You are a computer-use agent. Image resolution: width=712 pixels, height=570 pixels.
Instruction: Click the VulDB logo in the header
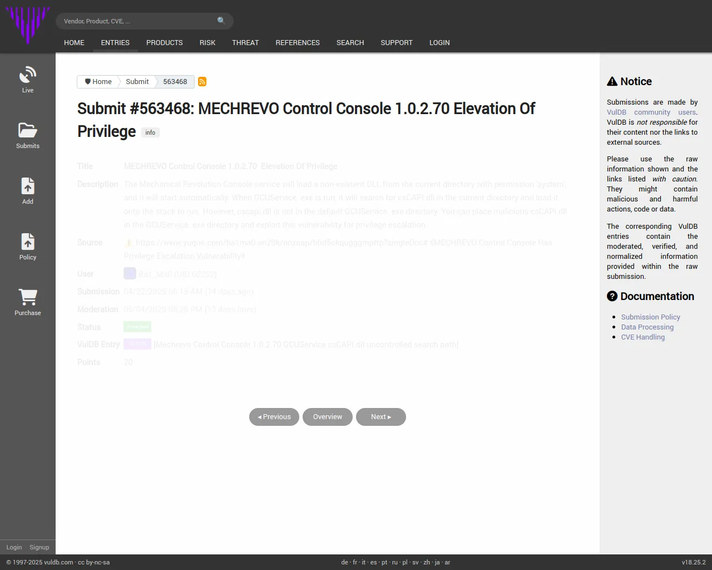(28, 25)
